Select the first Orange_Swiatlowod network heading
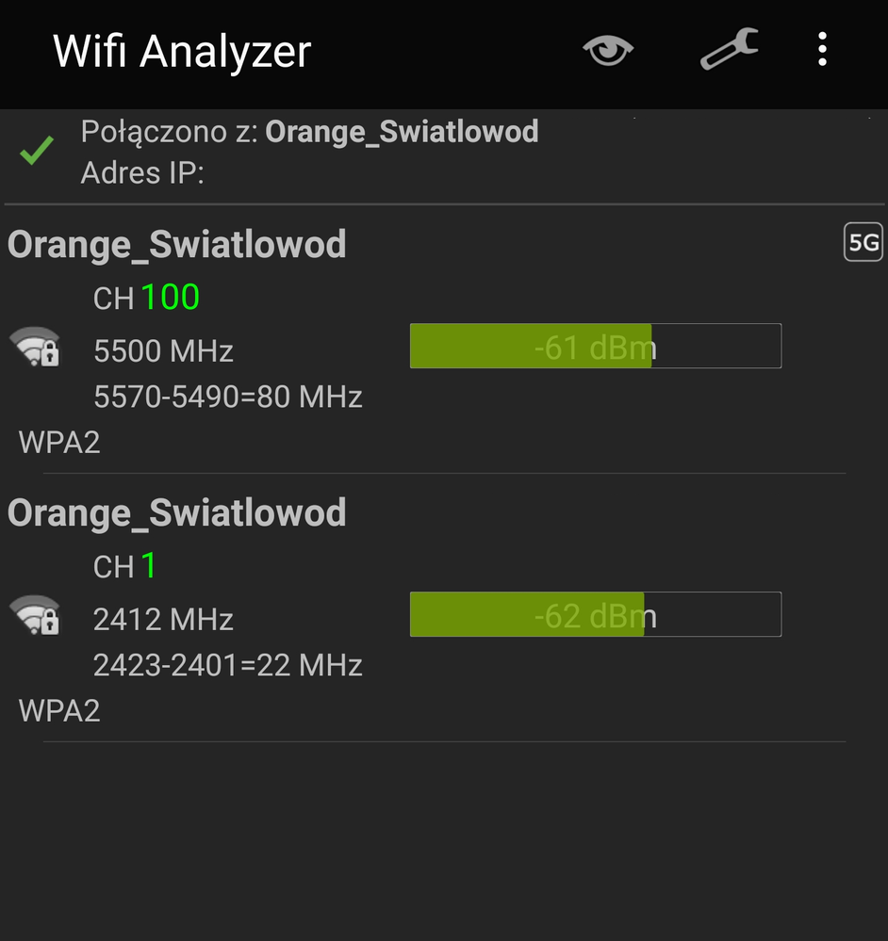This screenshot has height=941, width=888. tap(177, 245)
